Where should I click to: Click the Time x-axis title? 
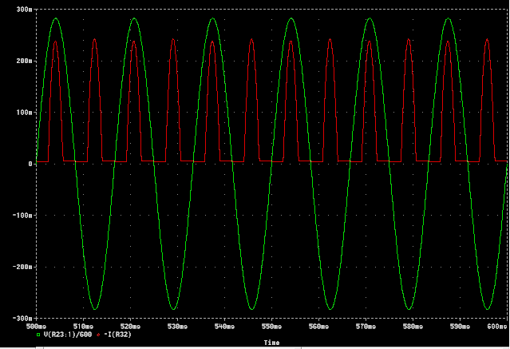coord(271,342)
